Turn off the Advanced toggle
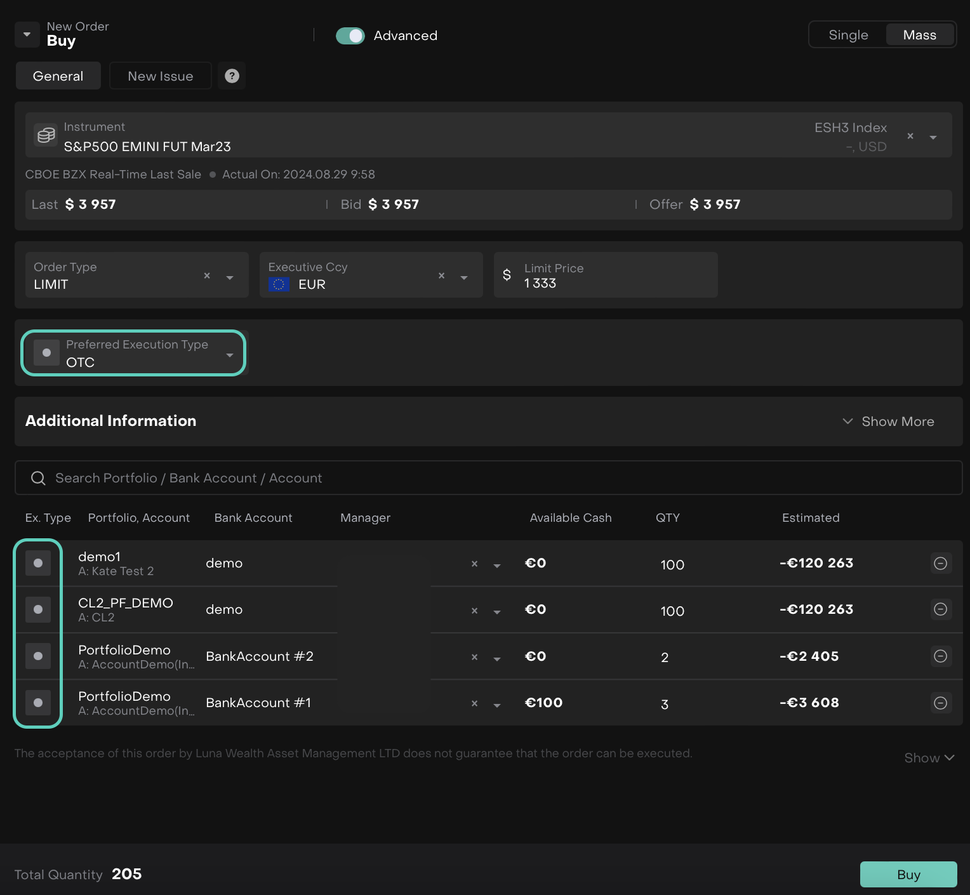Image resolution: width=970 pixels, height=895 pixels. [350, 36]
